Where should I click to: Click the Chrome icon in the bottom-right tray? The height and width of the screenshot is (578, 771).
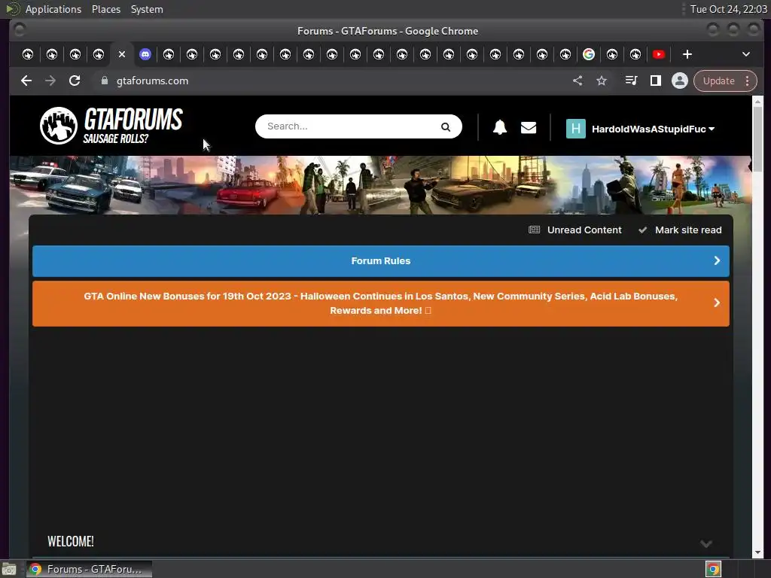(x=713, y=569)
